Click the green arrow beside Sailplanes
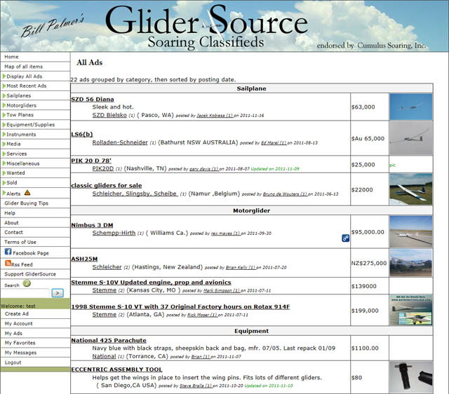 4,95
